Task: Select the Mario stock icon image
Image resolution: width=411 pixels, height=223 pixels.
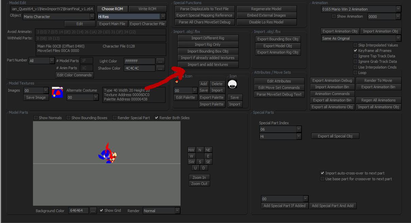Action: [x=176, y=81]
